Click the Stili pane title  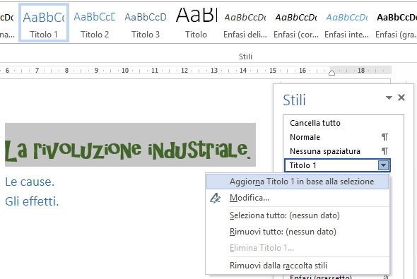click(x=294, y=100)
